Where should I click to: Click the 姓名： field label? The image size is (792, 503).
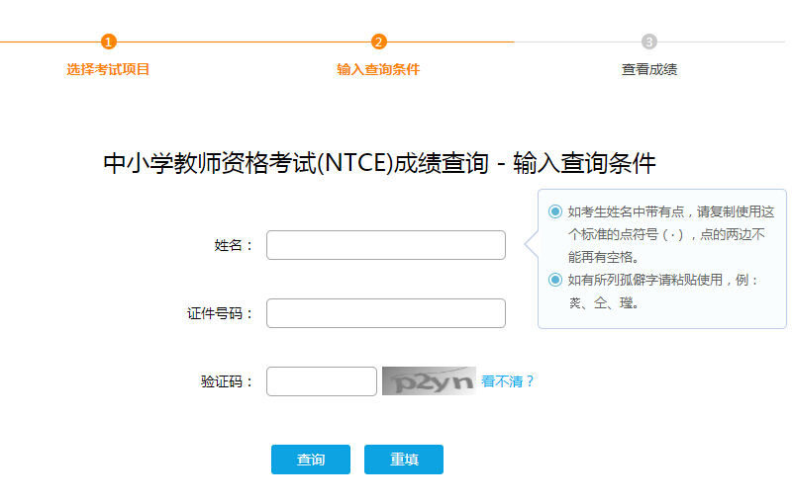coord(234,245)
